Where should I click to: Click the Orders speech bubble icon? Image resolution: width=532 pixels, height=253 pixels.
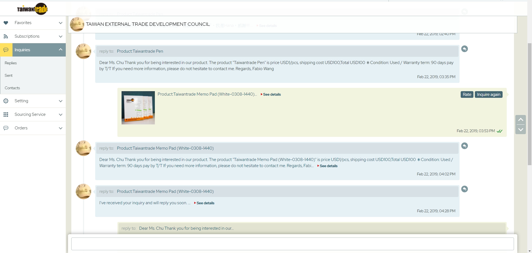pos(6,128)
